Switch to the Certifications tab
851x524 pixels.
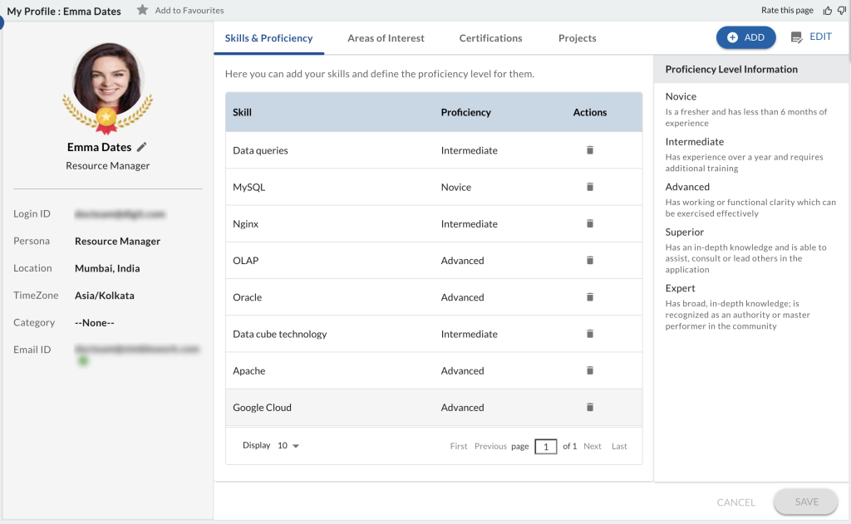pos(490,37)
